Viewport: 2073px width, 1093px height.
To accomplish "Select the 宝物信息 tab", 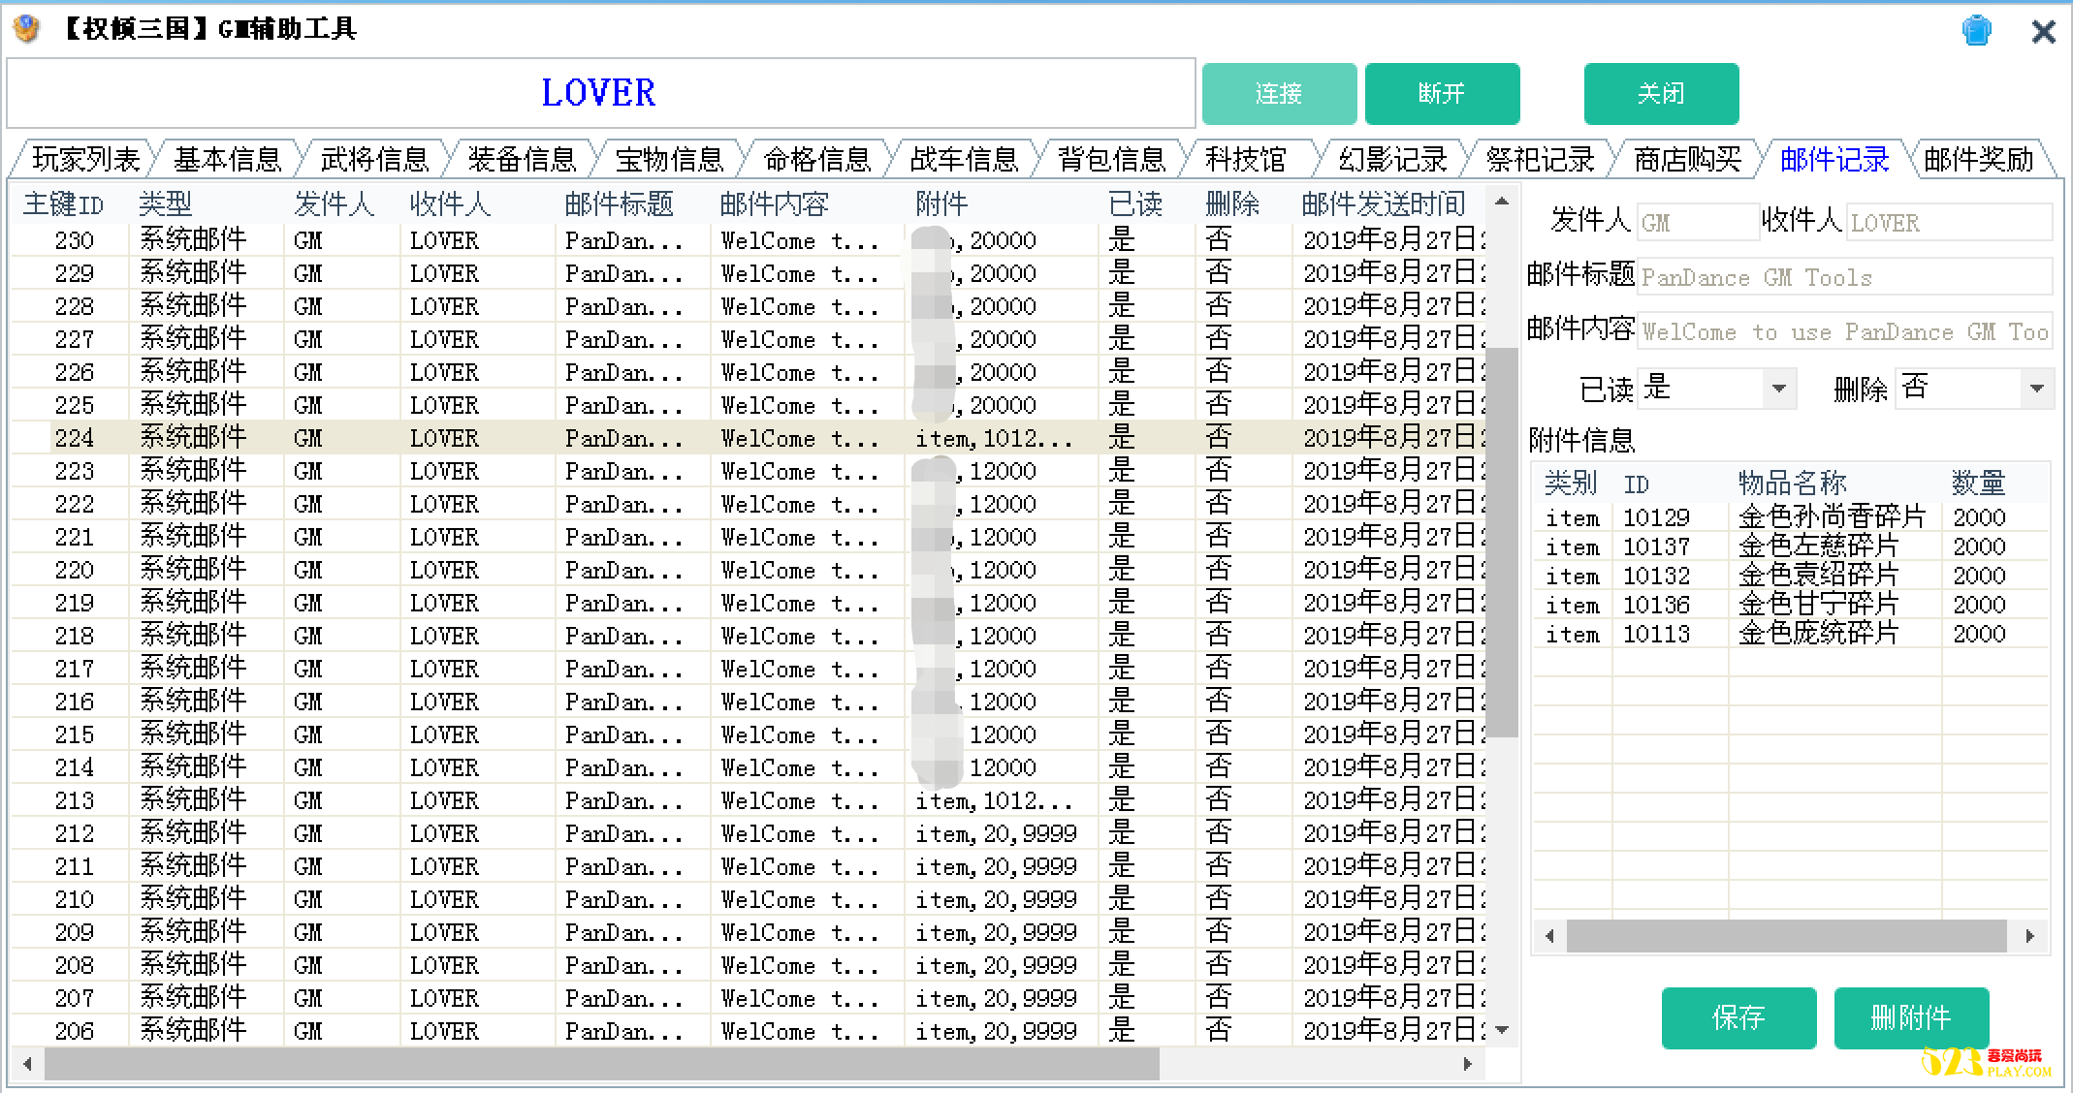I will tap(669, 159).
